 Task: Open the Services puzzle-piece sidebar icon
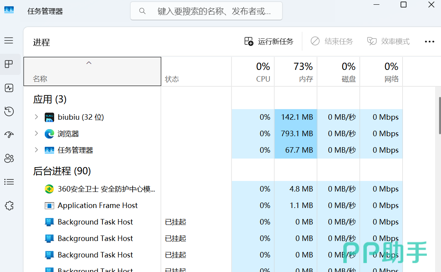tap(9, 205)
